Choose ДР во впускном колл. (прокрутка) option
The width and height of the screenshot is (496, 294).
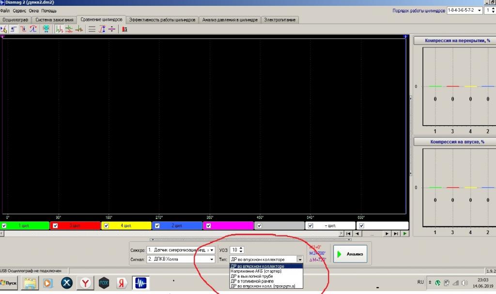pyautogui.click(x=266, y=286)
